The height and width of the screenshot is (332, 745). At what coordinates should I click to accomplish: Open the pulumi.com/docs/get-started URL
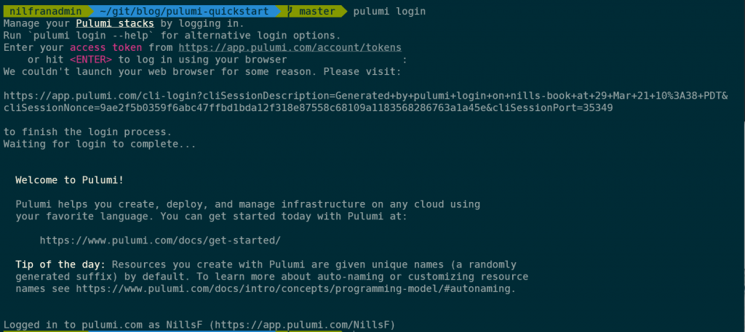(x=160, y=240)
